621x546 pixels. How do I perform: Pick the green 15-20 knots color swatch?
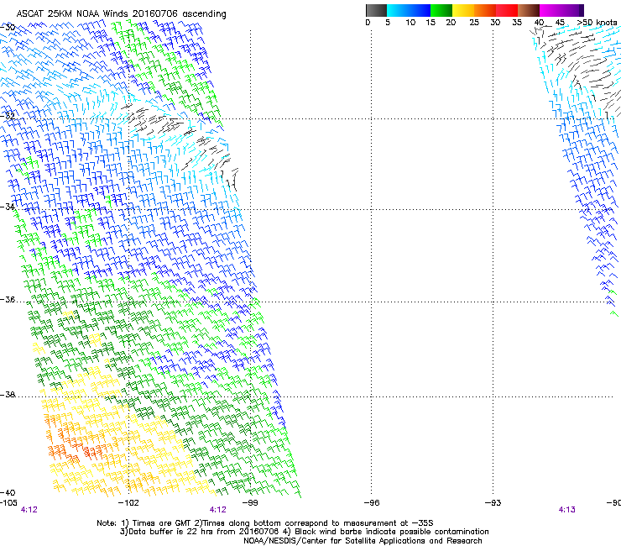[x=441, y=10]
